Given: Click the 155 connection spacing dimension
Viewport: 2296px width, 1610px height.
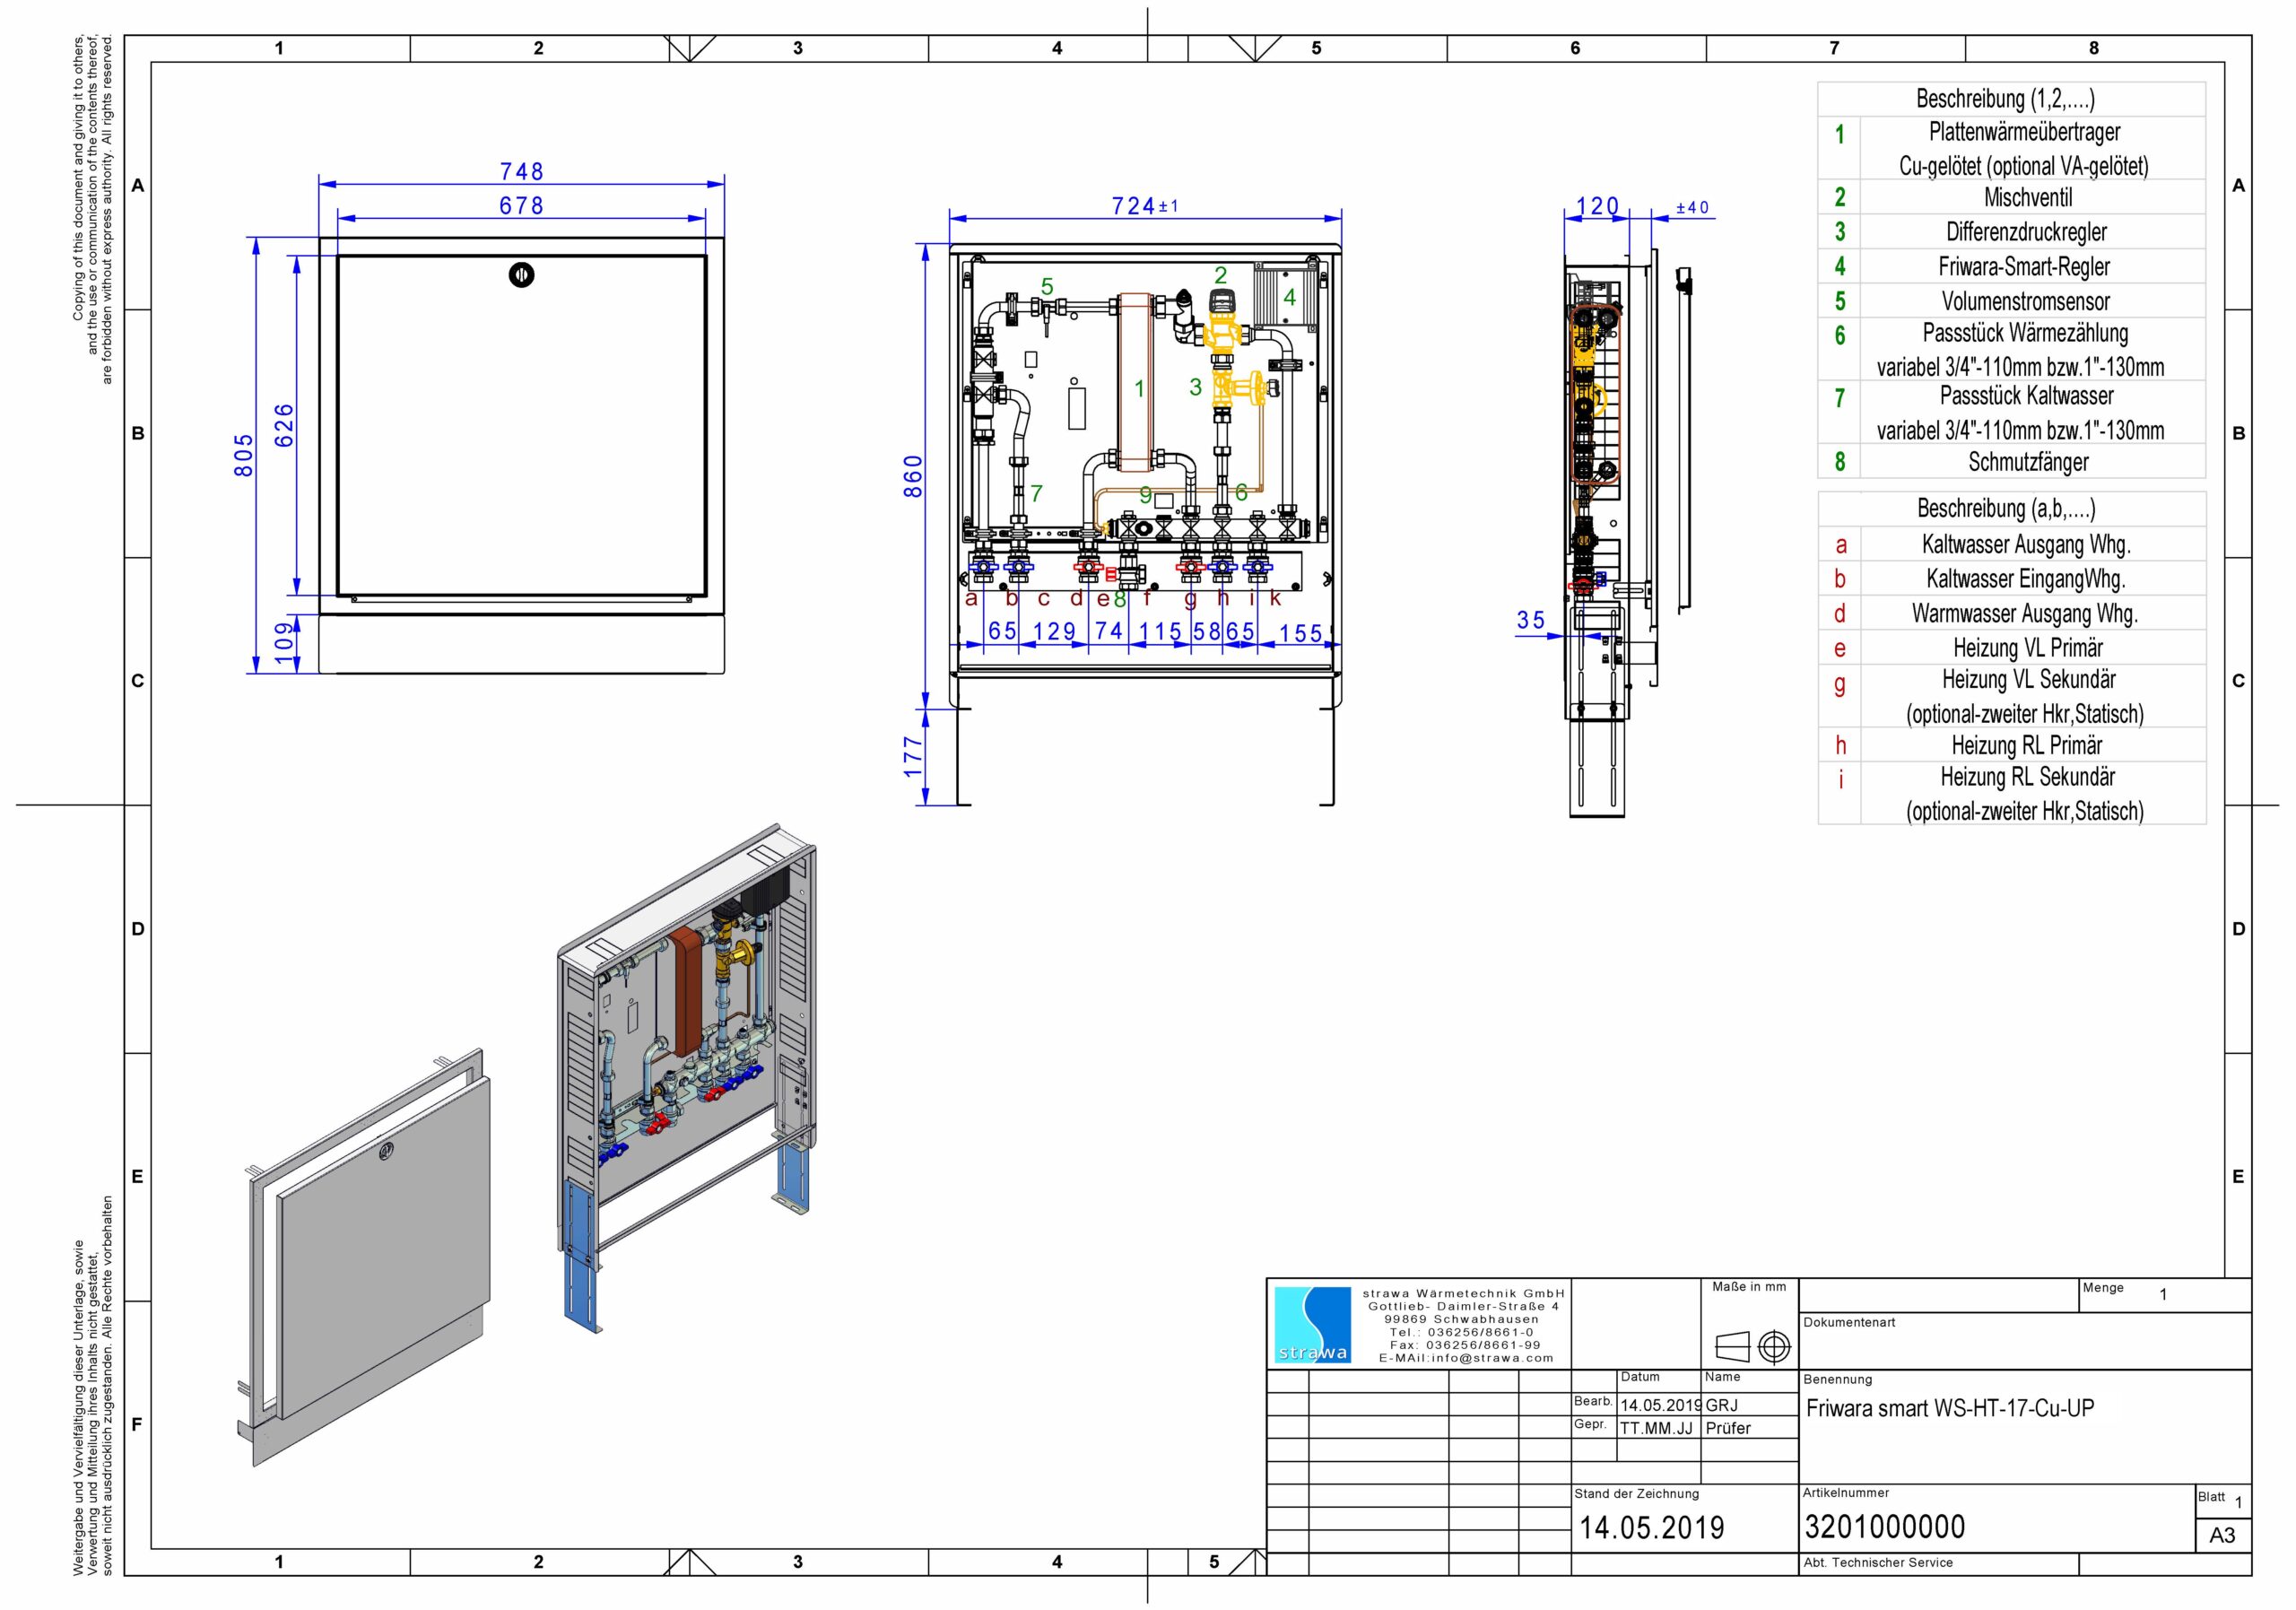Looking at the screenshot, I should (1300, 633).
